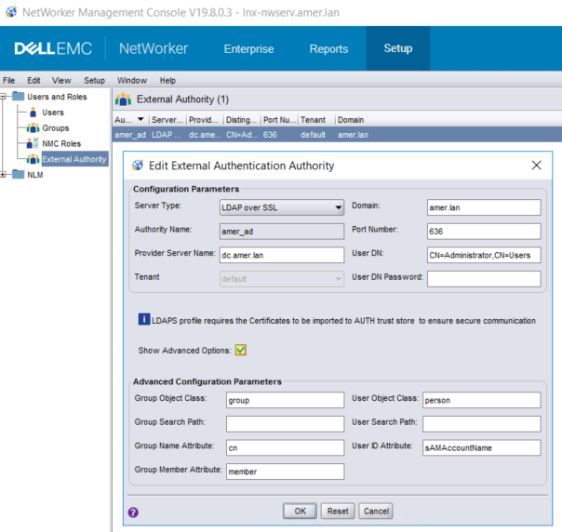Image resolution: width=562 pixels, height=532 pixels.
Task: Click the blue LDAPS info icon
Action: (144, 320)
